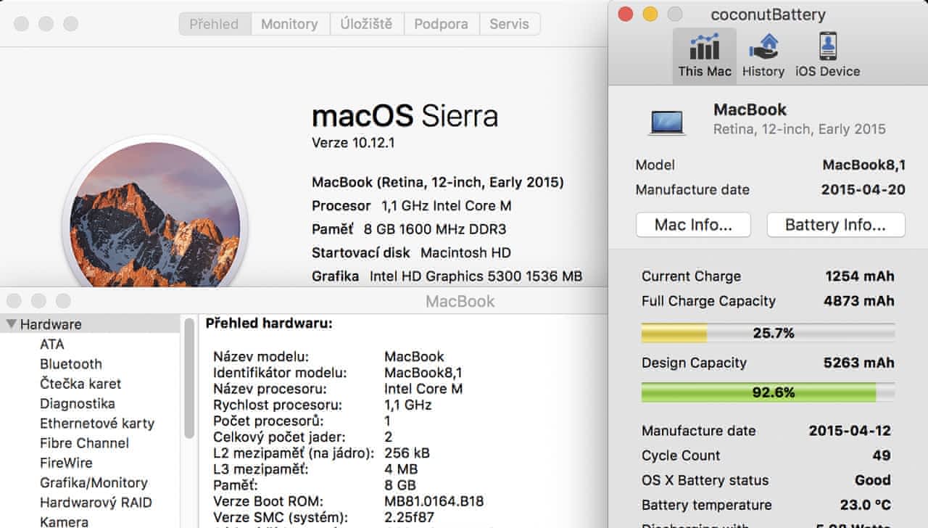This screenshot has height=528, width=928.
Task: Open the Úložiště tab
Action: pos(366,24)
